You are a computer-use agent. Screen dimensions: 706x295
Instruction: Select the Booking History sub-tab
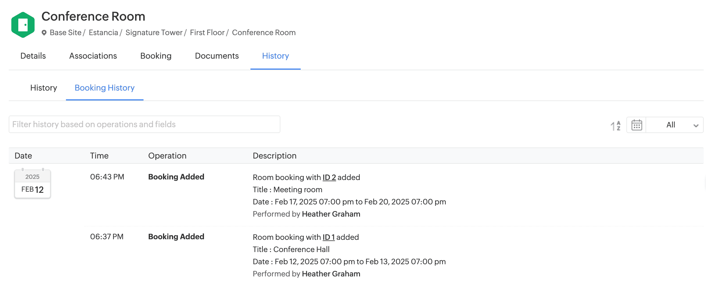point(105,88)
